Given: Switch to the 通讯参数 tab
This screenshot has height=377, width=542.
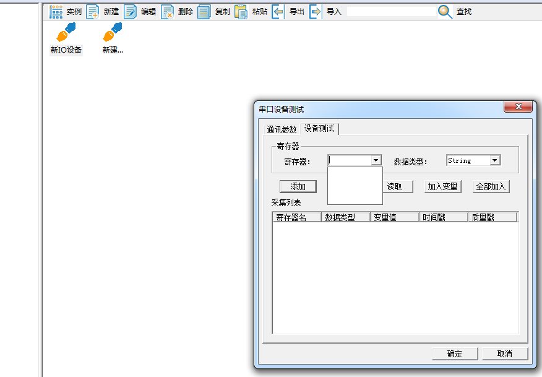Looking at the screenshot, I should (x=282, y=129).
